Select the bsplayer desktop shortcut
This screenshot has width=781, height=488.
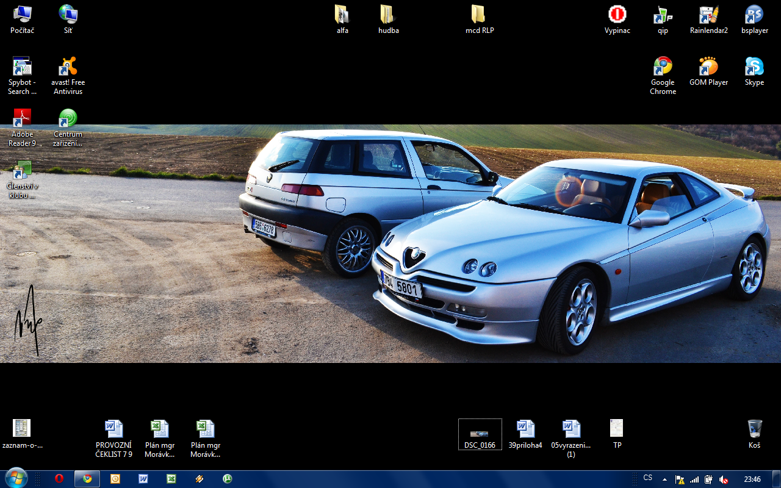point(754,14)
